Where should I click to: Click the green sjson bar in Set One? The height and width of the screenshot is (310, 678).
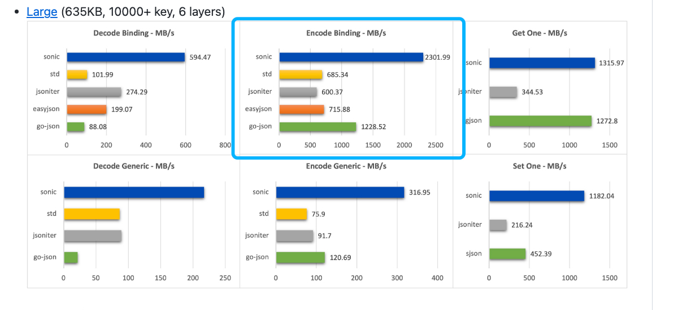[507, 254]
